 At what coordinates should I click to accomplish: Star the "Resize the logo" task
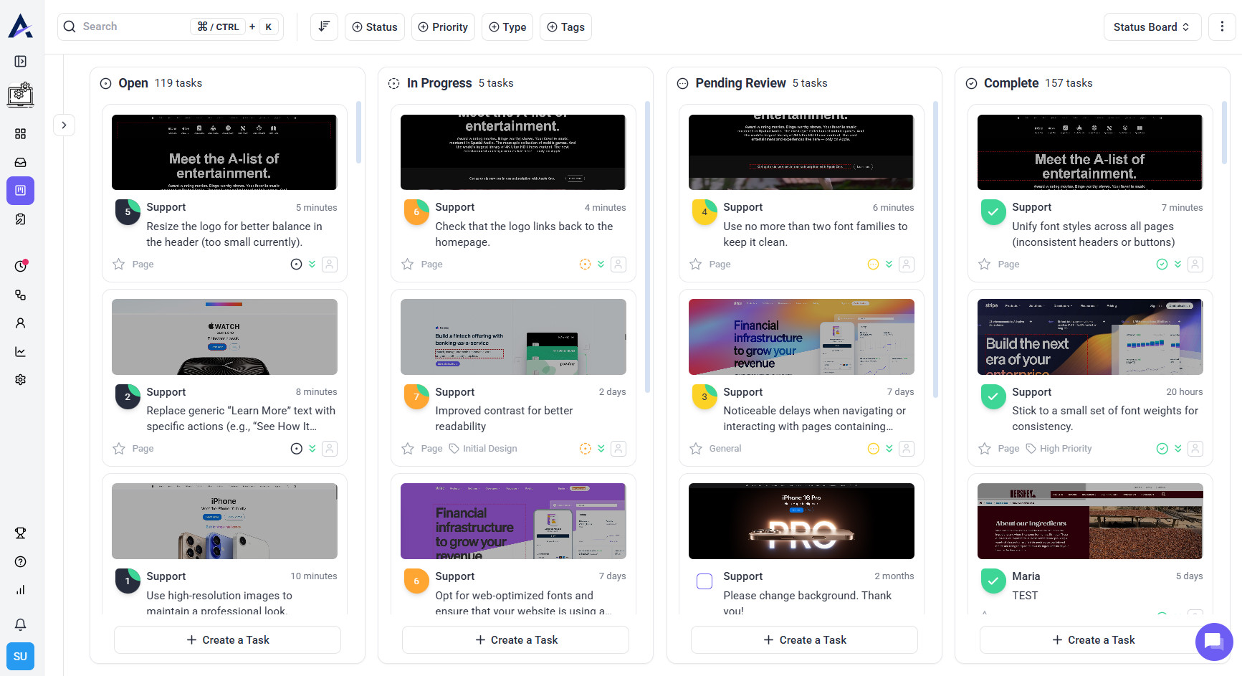pos(119,265)
